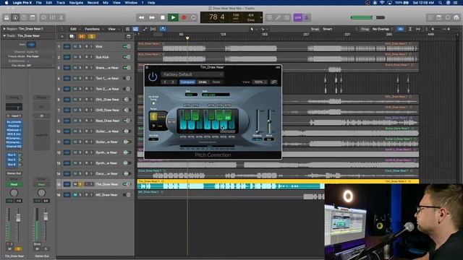
Task: Click Redo in Pitch Correction plug-in
Action: click(x=216, y=82)
